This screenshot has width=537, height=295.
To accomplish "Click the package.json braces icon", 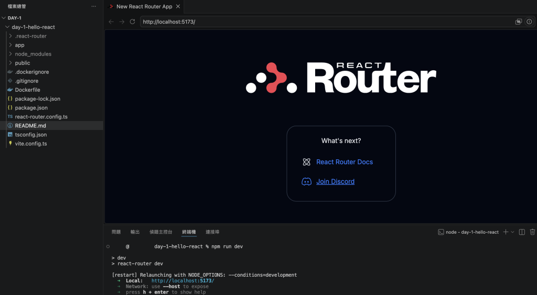I will (10, 107).
